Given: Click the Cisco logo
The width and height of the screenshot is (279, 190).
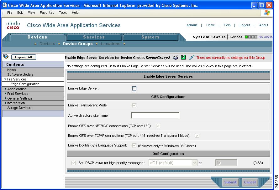Looking at the screenshot, I should tap(13, 25).
